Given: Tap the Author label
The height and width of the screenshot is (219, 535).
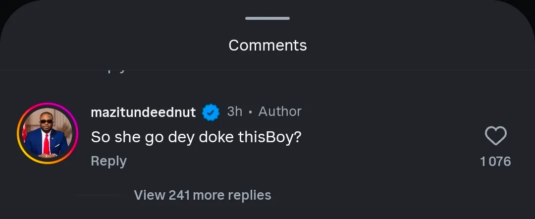Looking at the screenshot, I should click(280, 111).
